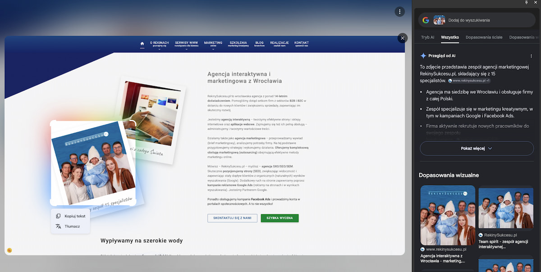Expand the dropdown arrow under SERWISY WWW
This screenshot has height=272, width=541.
pos(186,49)
